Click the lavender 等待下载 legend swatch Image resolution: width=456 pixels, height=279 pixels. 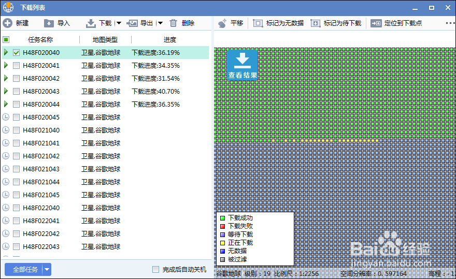(x=223, y=234)
